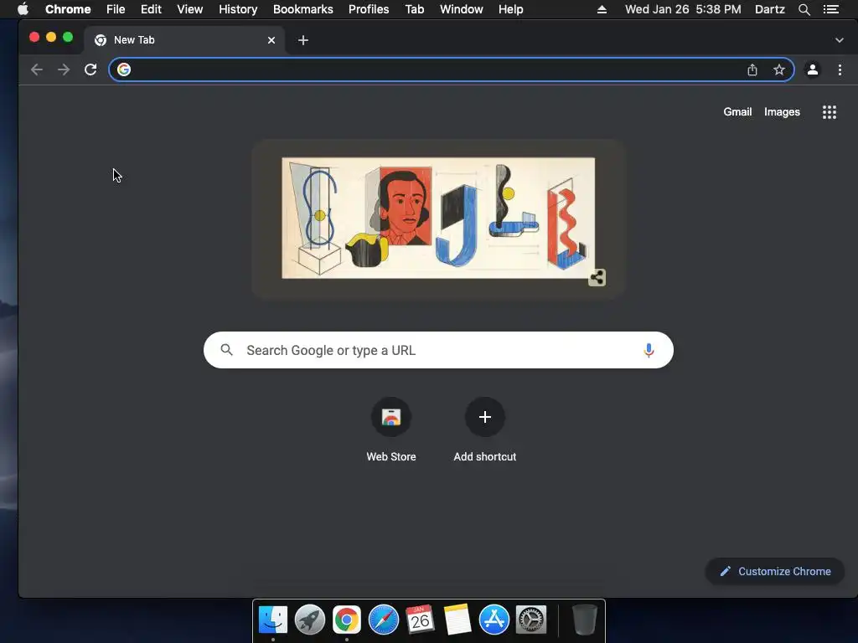Open the Gmail link
The image size is (858, 643).
tap(737, 111)
